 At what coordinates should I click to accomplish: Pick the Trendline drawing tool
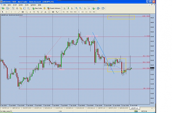click(19, 12)
